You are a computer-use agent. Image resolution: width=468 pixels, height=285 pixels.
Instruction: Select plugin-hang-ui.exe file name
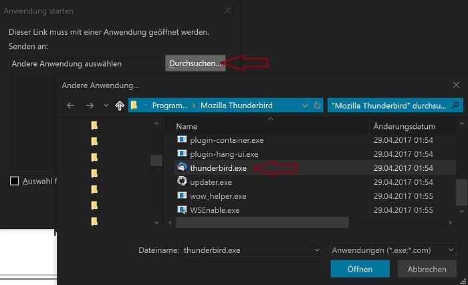224,154
